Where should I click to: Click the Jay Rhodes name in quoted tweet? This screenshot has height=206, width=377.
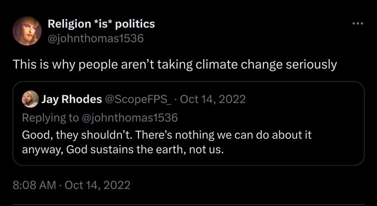click(71, 99)
